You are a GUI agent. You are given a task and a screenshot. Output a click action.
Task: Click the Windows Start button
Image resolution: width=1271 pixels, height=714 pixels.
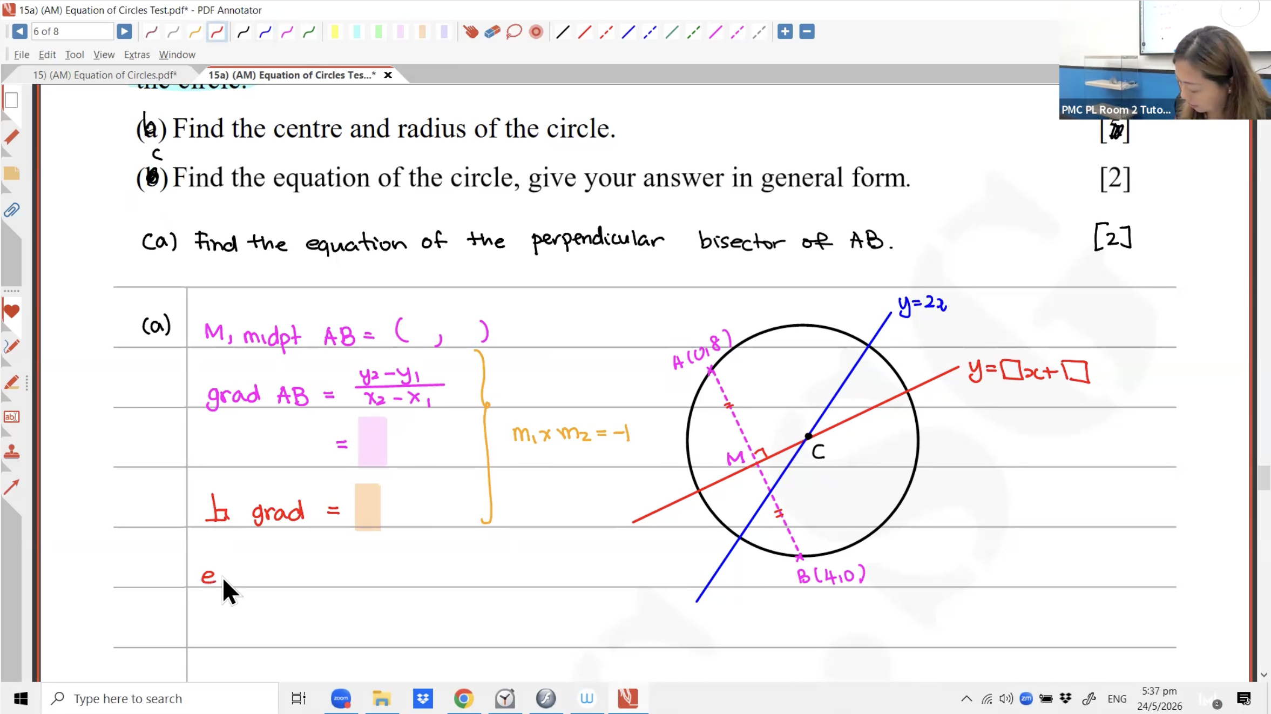click(x=21, y=698)
